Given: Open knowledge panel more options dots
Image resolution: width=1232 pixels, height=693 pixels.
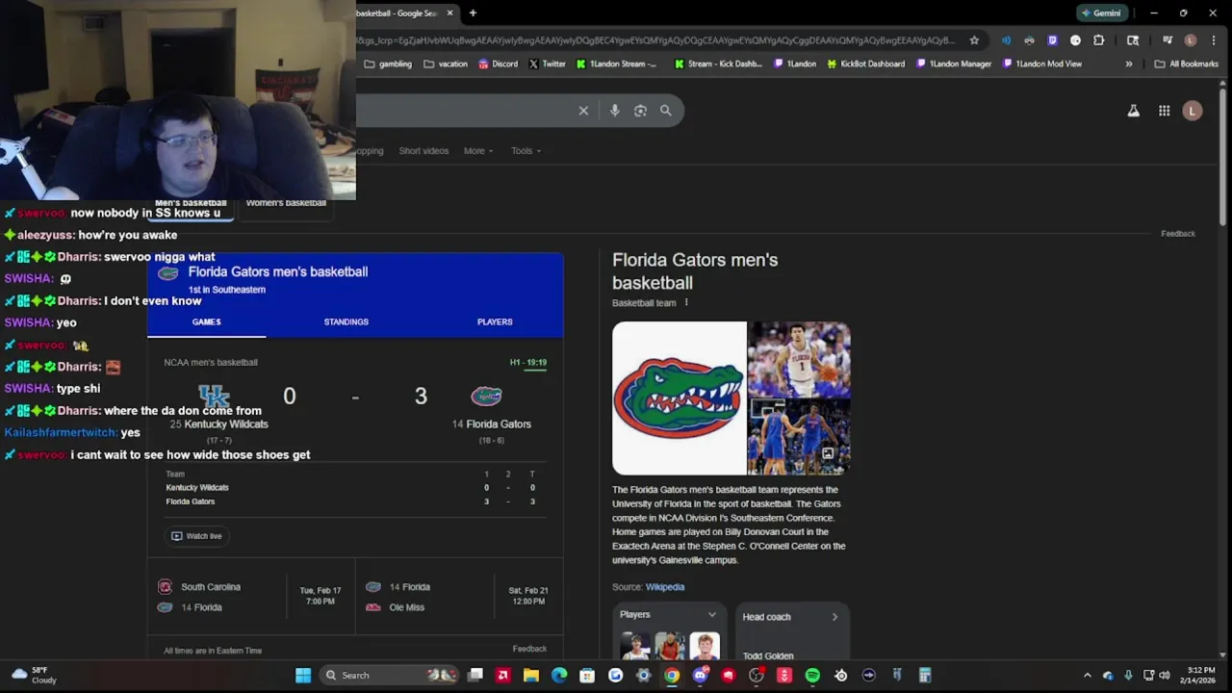Looking at the screenshot, I should tap(686, 303).
